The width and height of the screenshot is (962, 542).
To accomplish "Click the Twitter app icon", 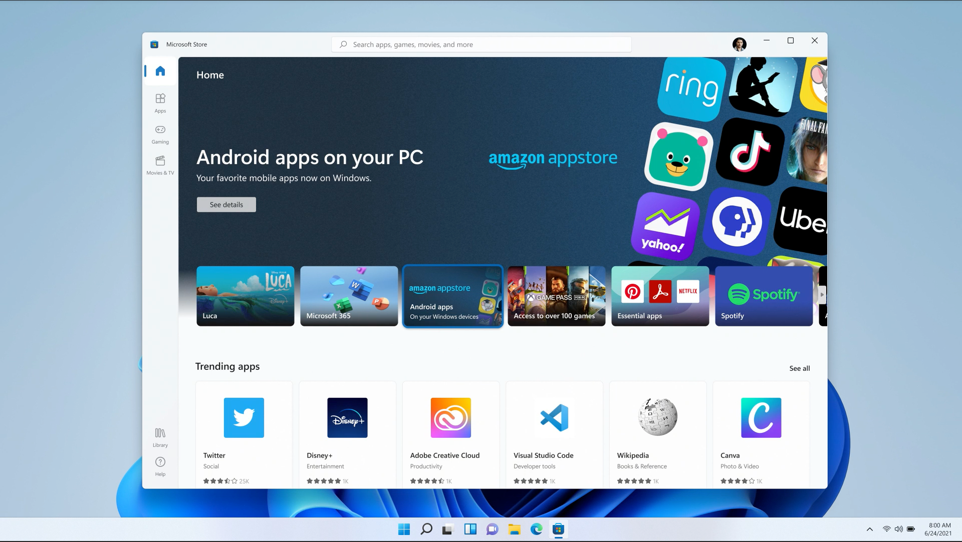I will tap(243, 417).
